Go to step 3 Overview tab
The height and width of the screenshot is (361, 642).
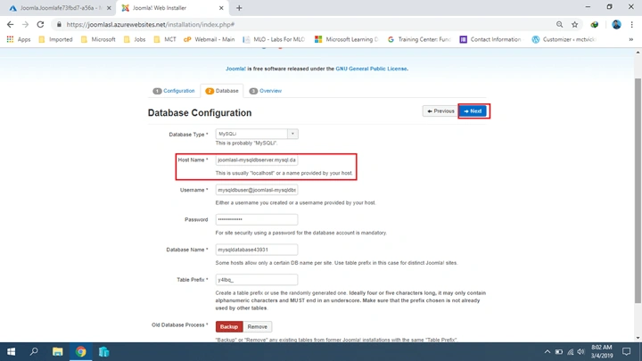coord(266,91)
